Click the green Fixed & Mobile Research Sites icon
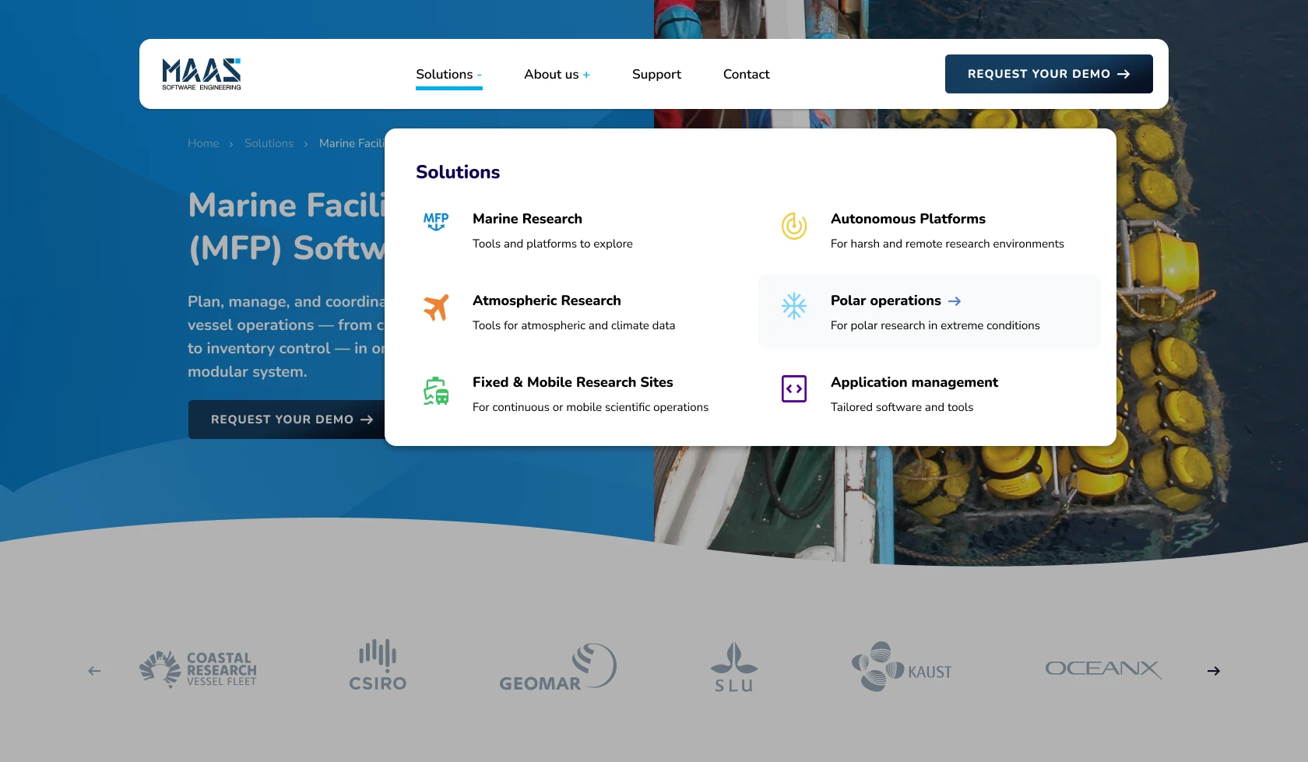 tap(436, 390)
